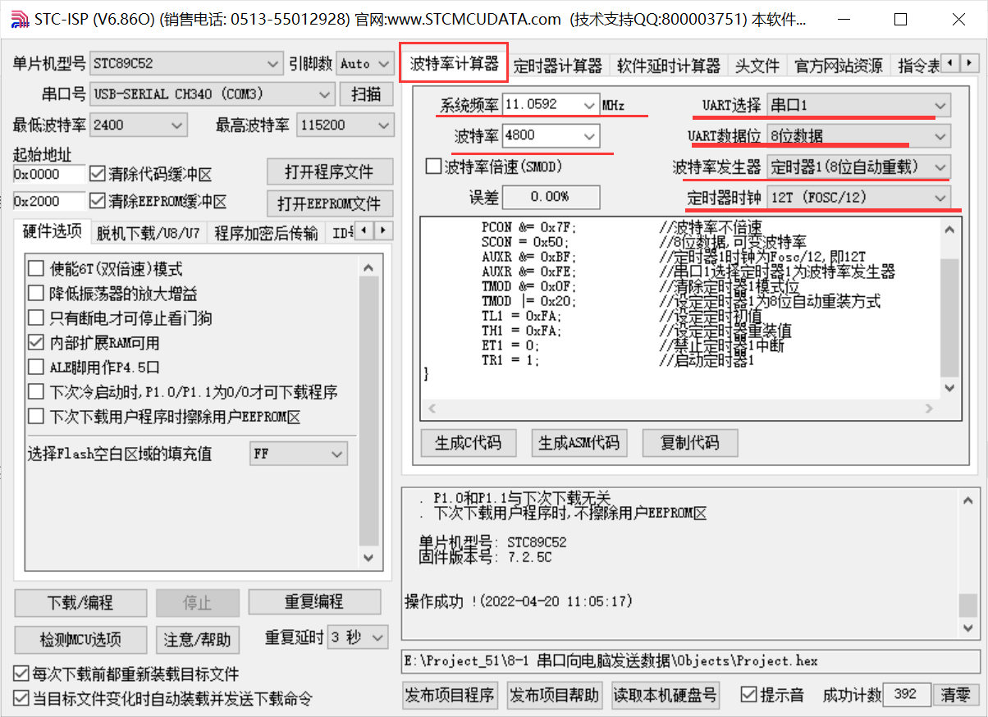Switch to 波特率计算器 tab

pos(454,63)
